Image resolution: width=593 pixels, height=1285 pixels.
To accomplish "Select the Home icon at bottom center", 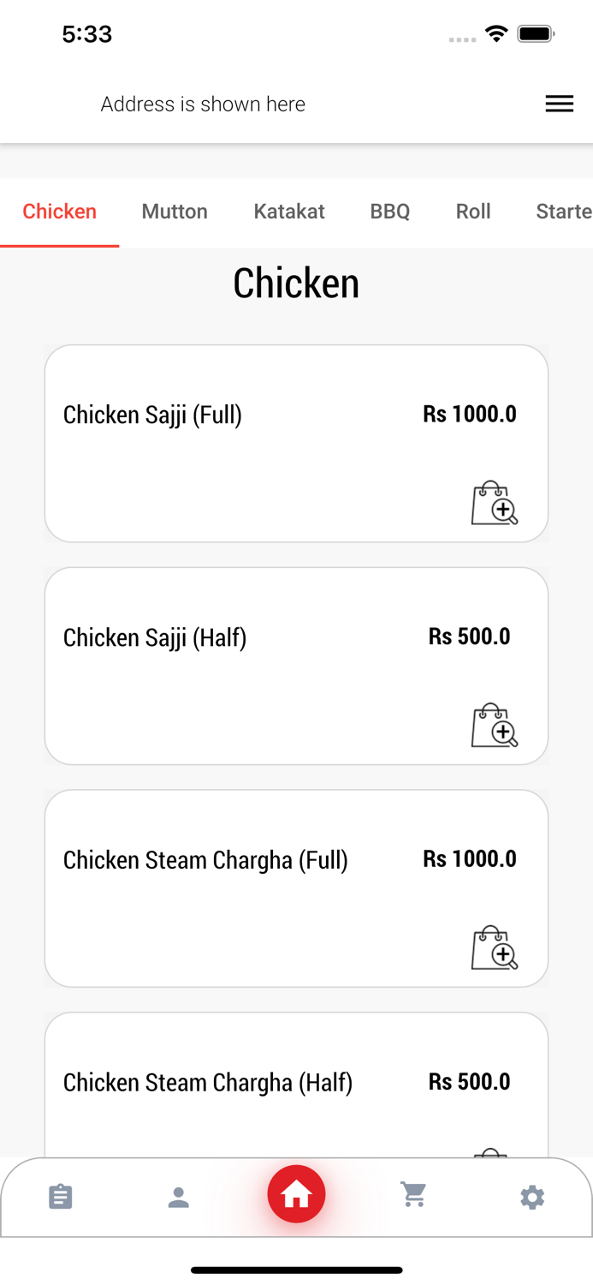I will pos(296,1193).
